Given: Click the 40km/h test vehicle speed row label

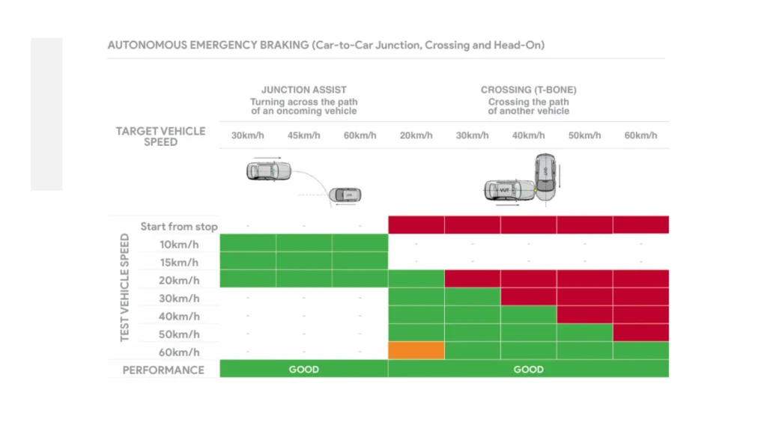Looking at the screenshot, I should point(179,317).
